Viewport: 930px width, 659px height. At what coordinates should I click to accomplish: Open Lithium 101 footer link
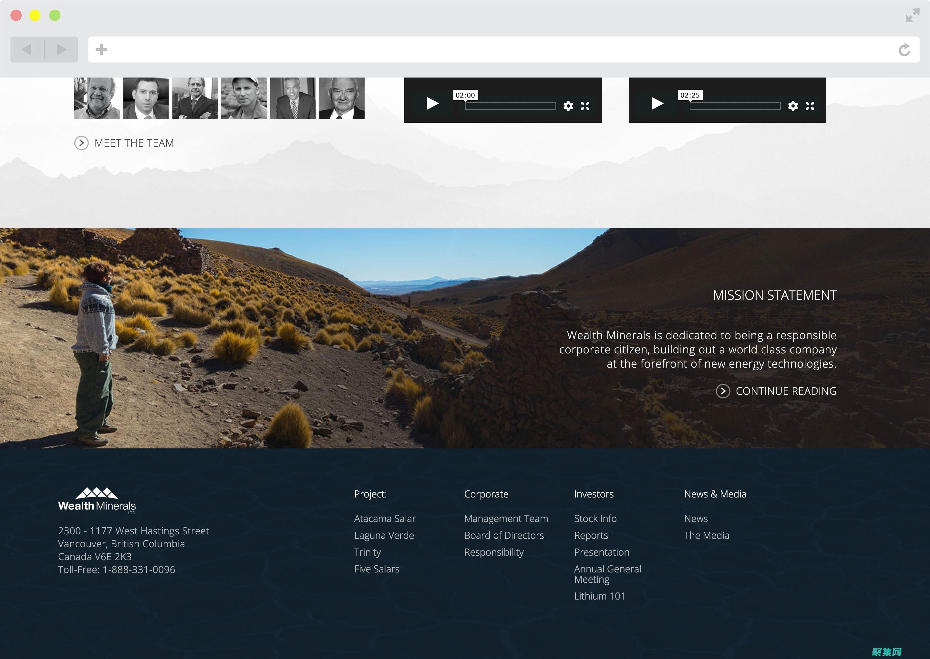(599, 596)
